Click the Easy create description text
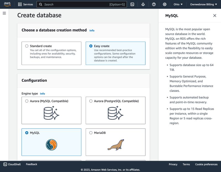 click(x=115, y=55)
